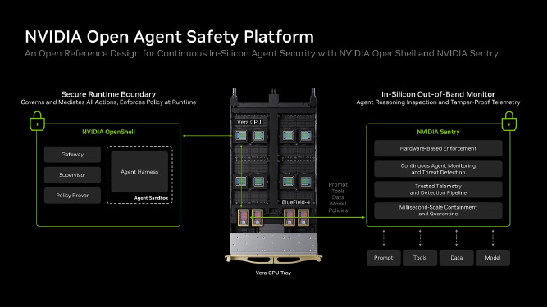Select the Prompt box under Sentry
Viewport: 547px width, 307px height.
(383, 258)
